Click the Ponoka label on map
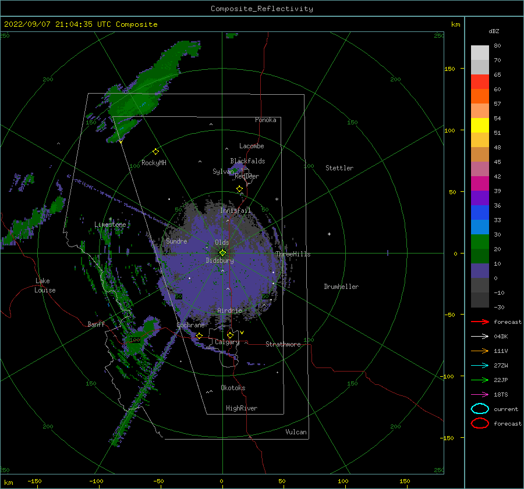The image size is (524, 489). [x=265, y=120]
